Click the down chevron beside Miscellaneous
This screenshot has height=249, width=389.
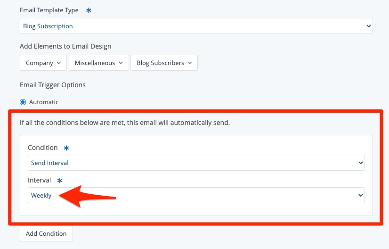(x=121, y=63)
